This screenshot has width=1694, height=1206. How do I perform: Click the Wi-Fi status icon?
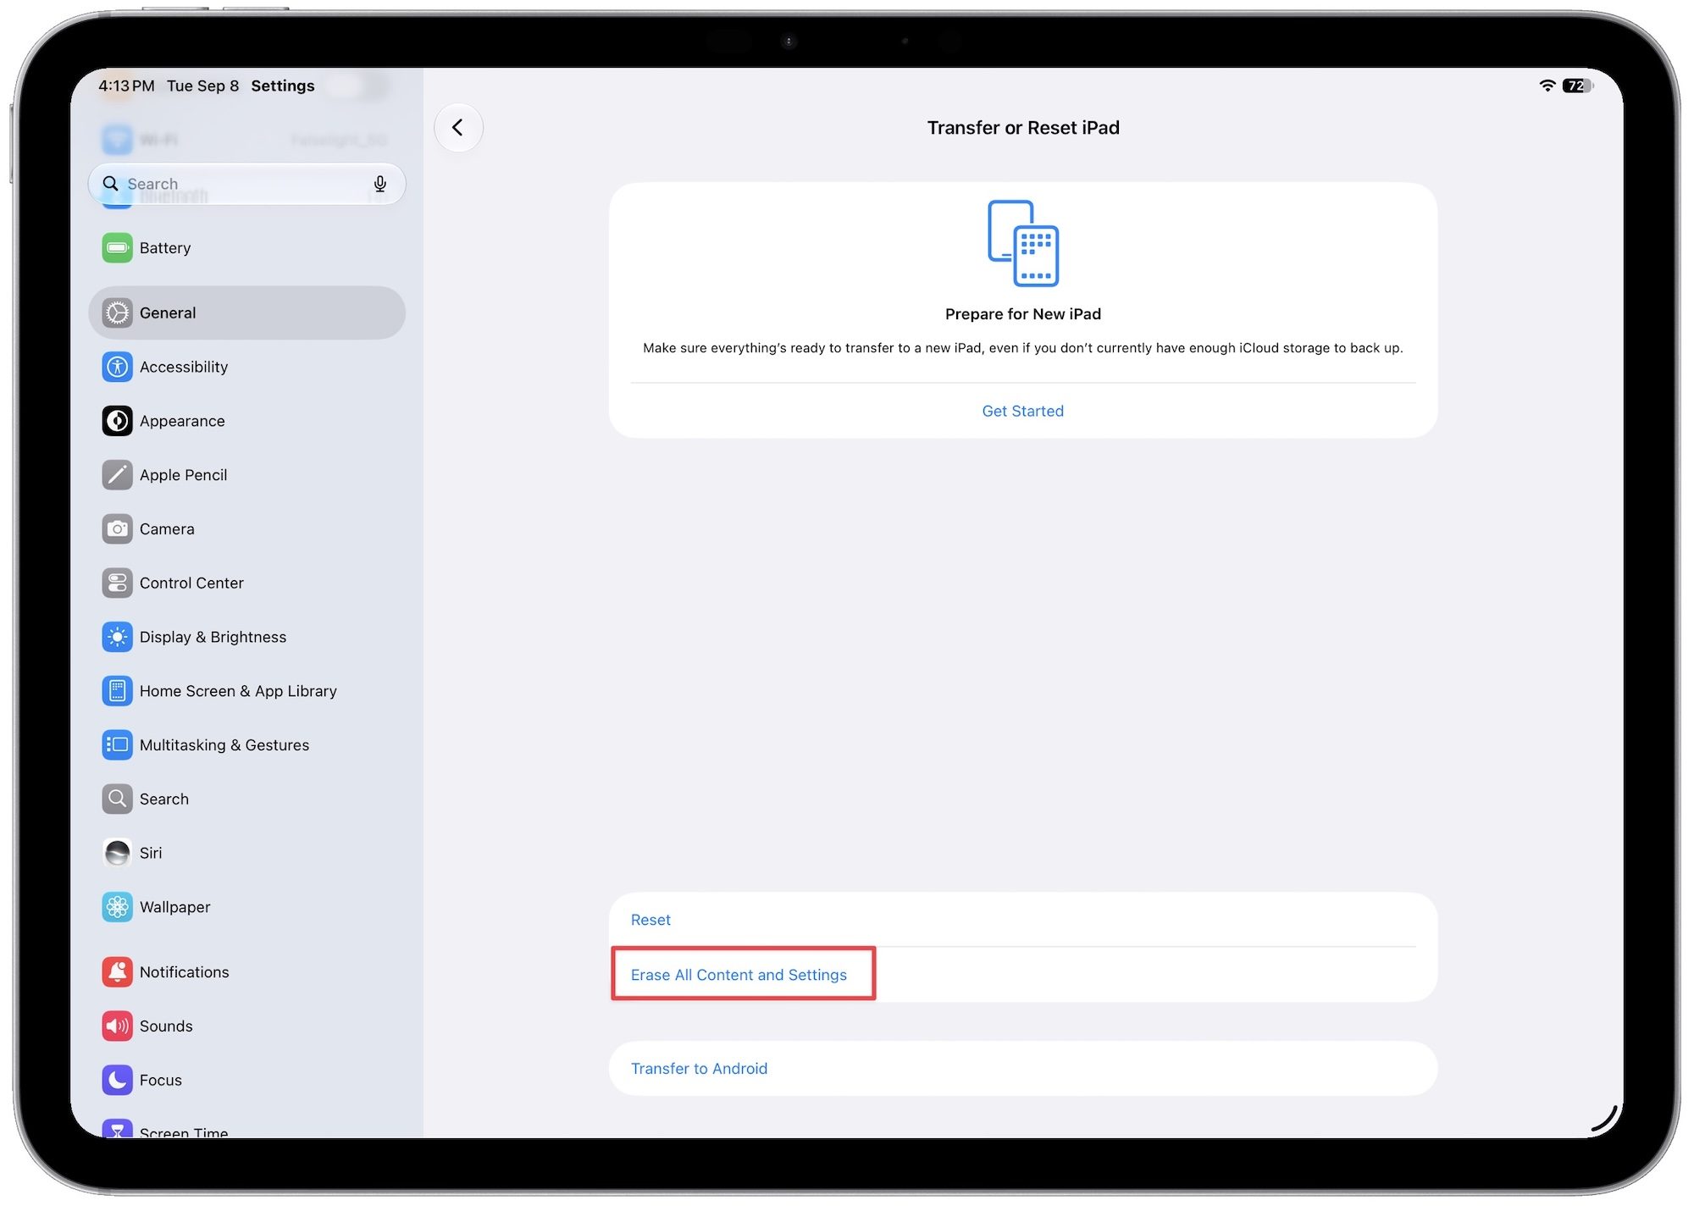[1547, 86]
